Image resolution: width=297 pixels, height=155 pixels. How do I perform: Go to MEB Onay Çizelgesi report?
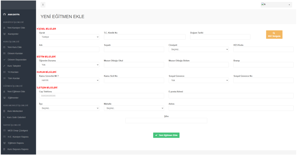pos(18,131)
